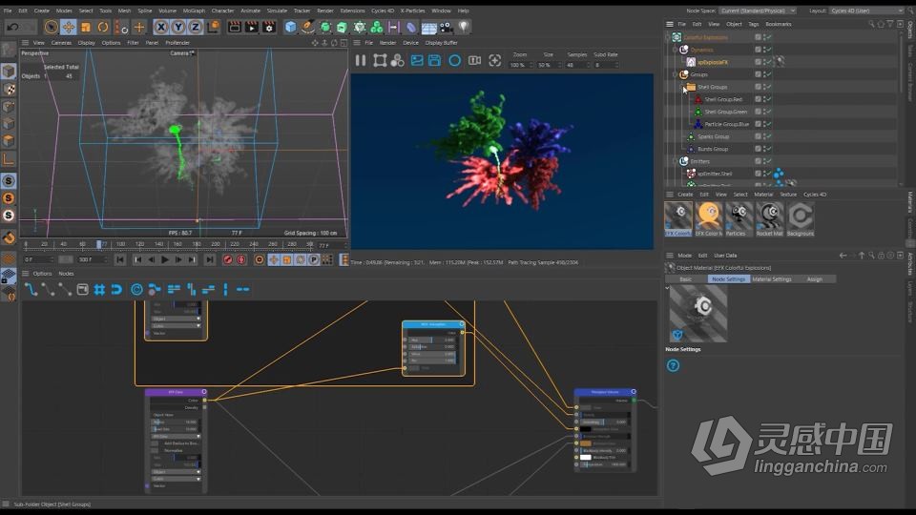
Task: Pause the Cycles 4D preview render
Action: [x=361, y=61]
